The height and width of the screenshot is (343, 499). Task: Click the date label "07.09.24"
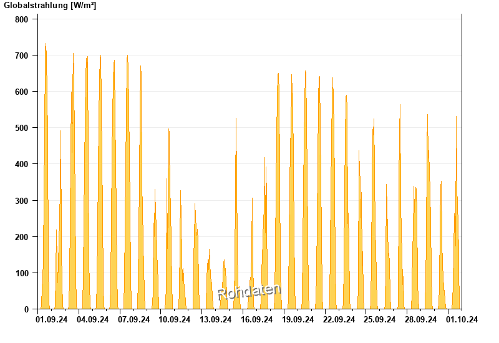(133, 319)
